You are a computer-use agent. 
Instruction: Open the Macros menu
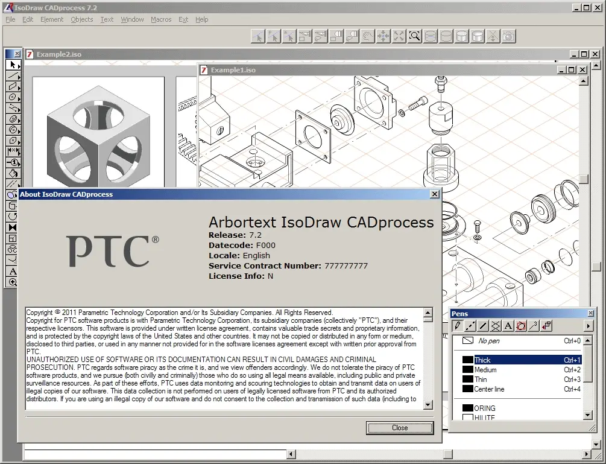tap(161, 19)
